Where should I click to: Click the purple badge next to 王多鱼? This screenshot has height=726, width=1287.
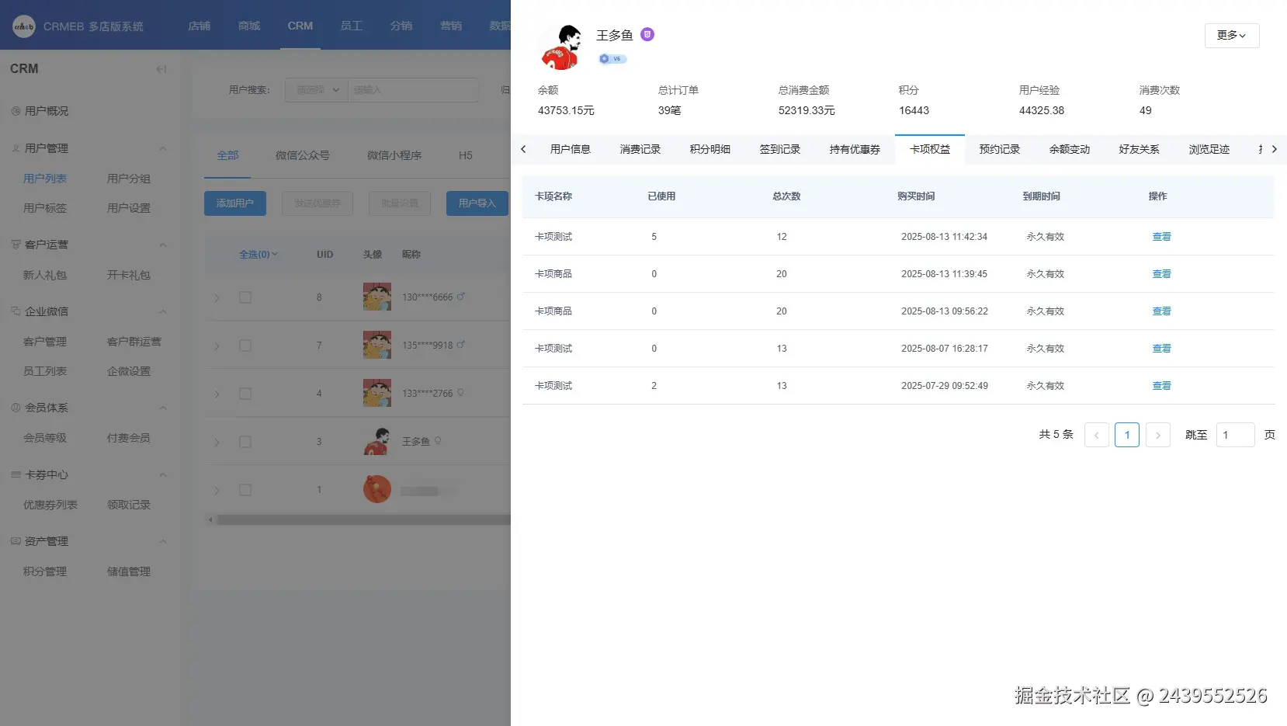click(x=647, y=34)
